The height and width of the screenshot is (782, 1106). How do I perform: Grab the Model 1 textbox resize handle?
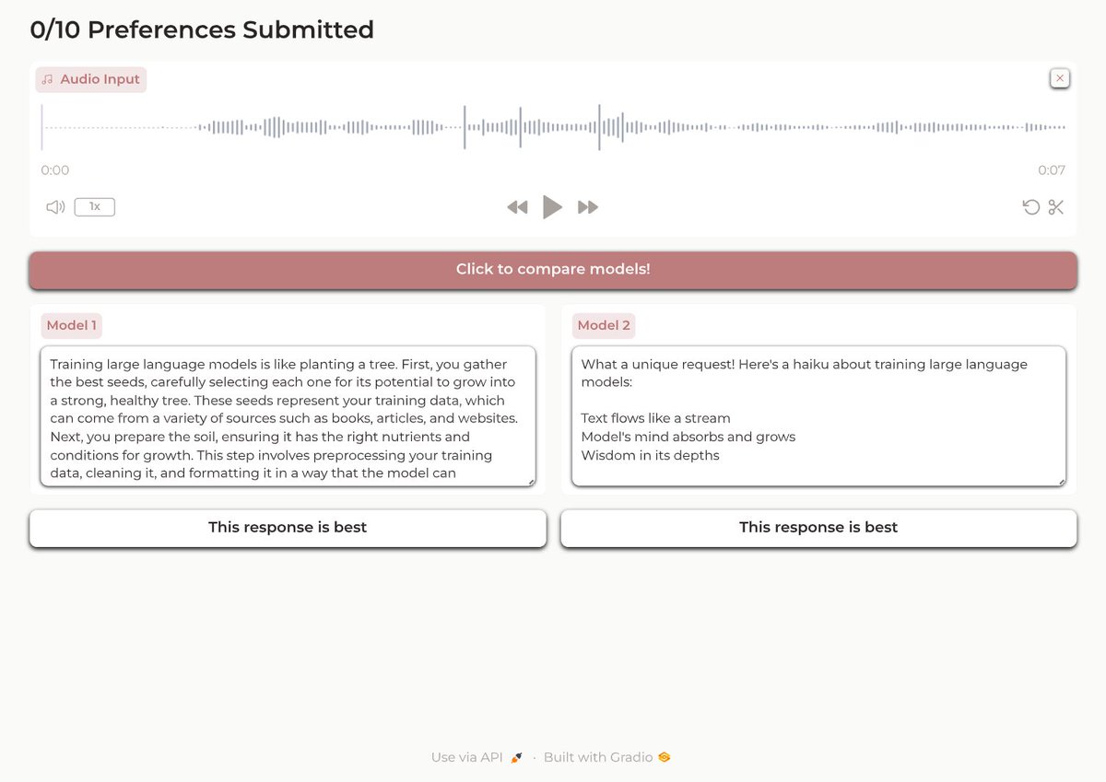click(531, 482)
